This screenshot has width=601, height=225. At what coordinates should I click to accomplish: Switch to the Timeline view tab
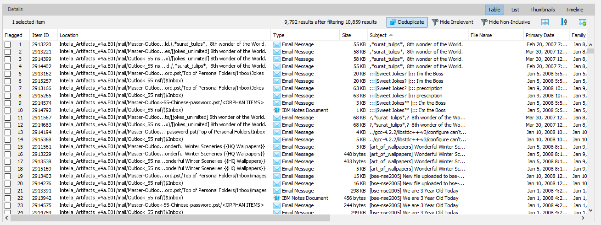tap(574, 10)
